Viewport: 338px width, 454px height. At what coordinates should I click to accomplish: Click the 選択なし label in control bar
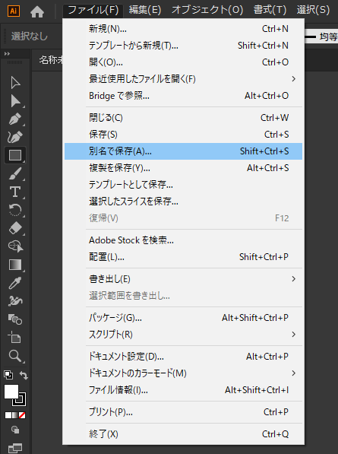pyautogui.click(x=29, y=37)
